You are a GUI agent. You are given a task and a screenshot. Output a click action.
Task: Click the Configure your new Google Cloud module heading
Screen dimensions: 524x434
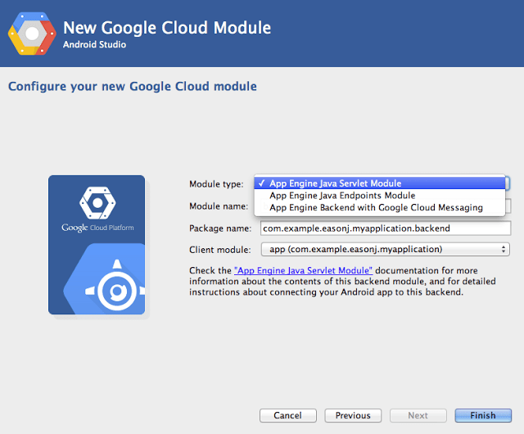click(x=133, y=87)
